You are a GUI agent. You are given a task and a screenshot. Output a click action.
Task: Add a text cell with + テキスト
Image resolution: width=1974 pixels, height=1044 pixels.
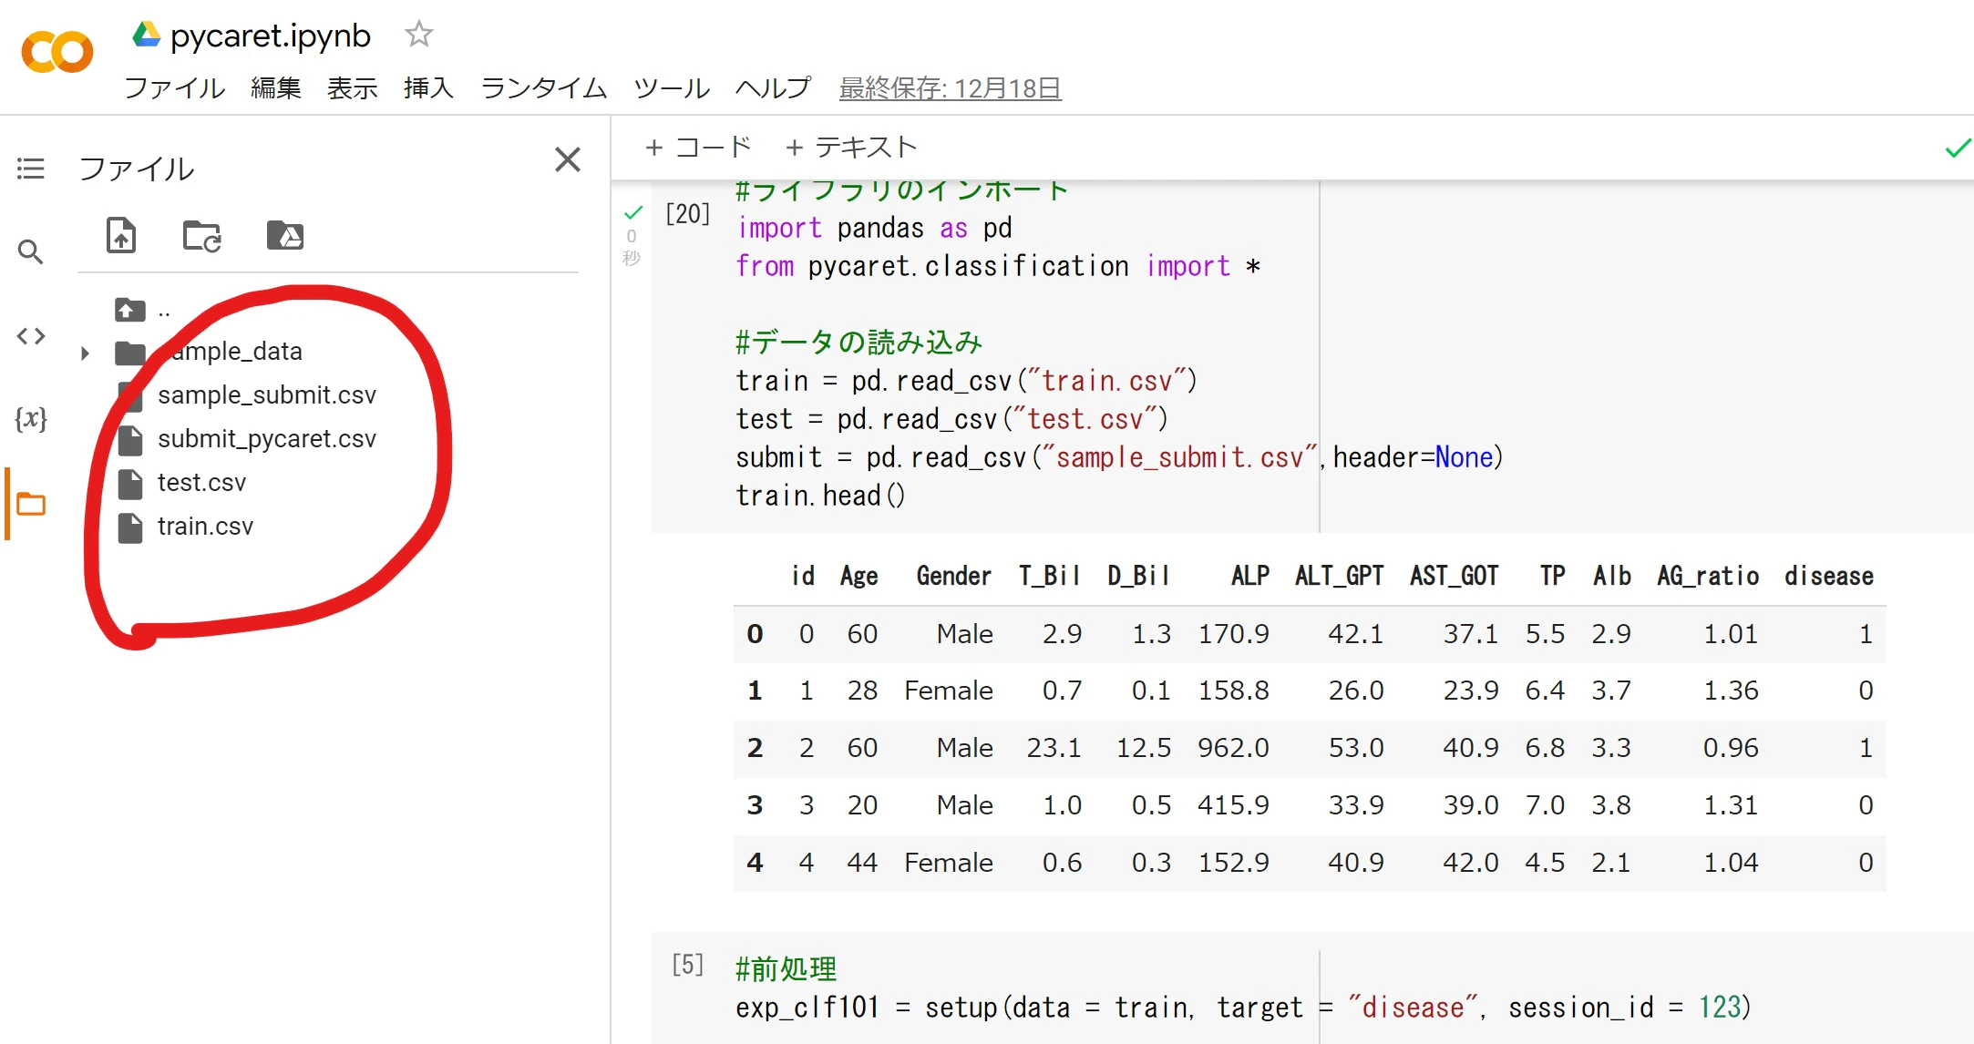[x=850, y=147]
